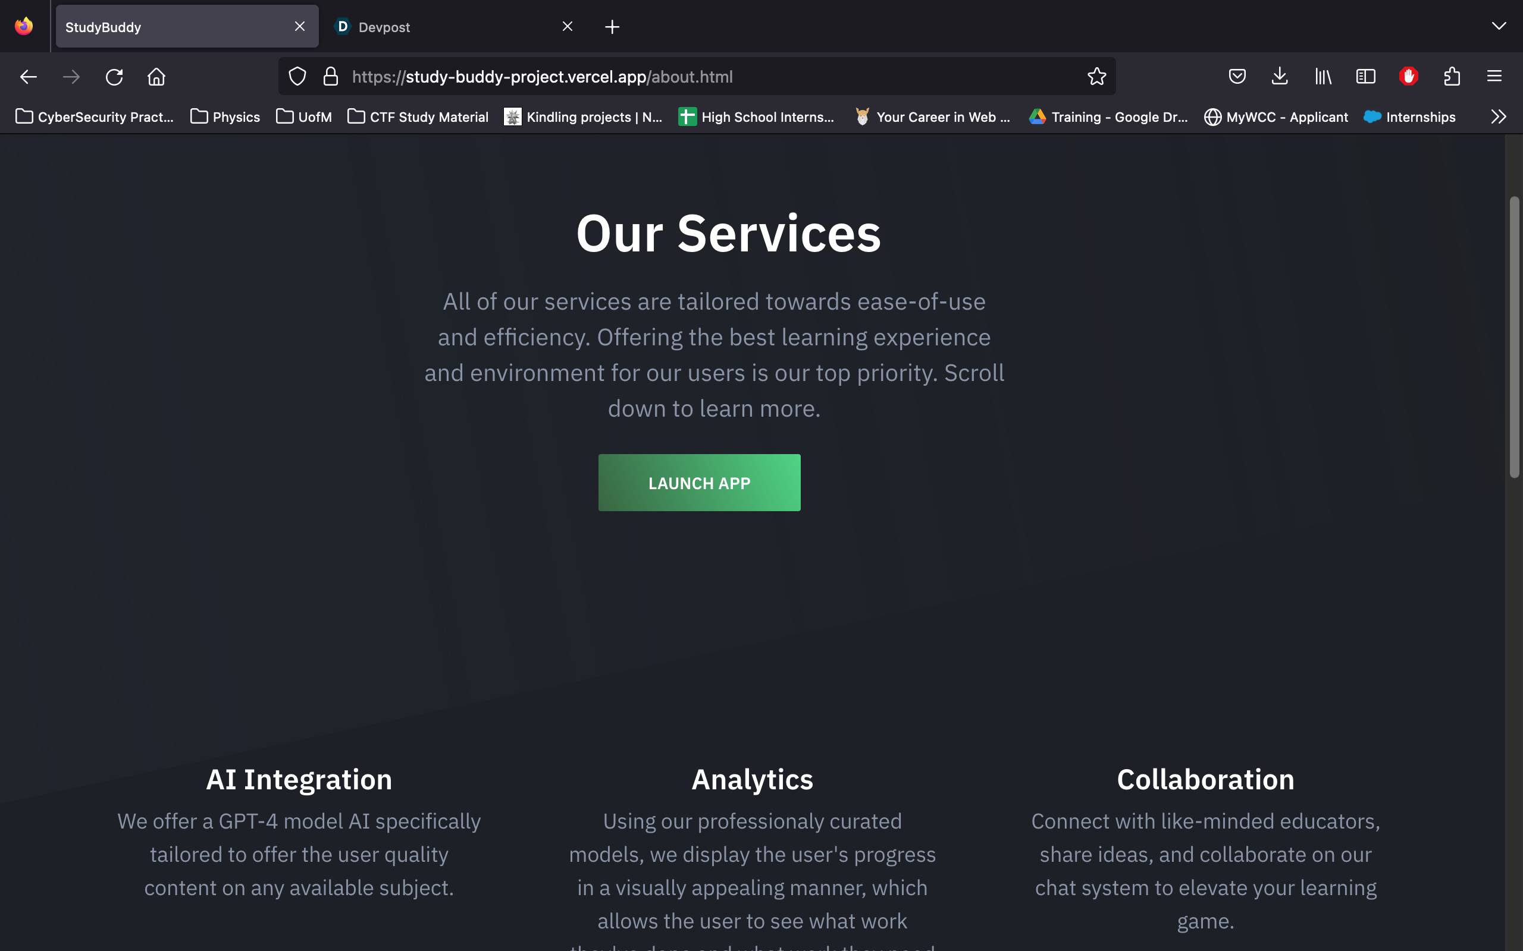Expand the list-all-tabs chevron

[1499, 26]
